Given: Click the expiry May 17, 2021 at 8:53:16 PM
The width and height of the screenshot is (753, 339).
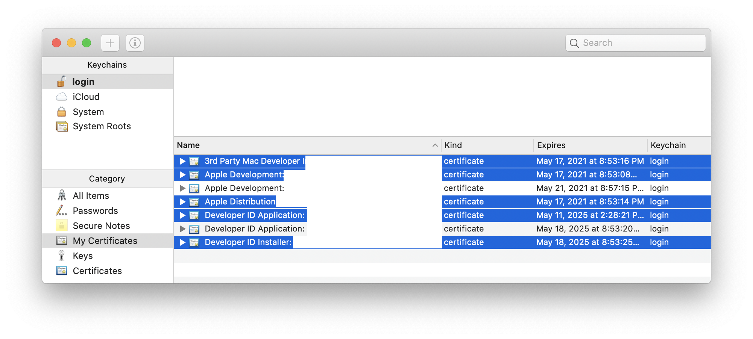Looking at the screenshot, I should (590, 161).
